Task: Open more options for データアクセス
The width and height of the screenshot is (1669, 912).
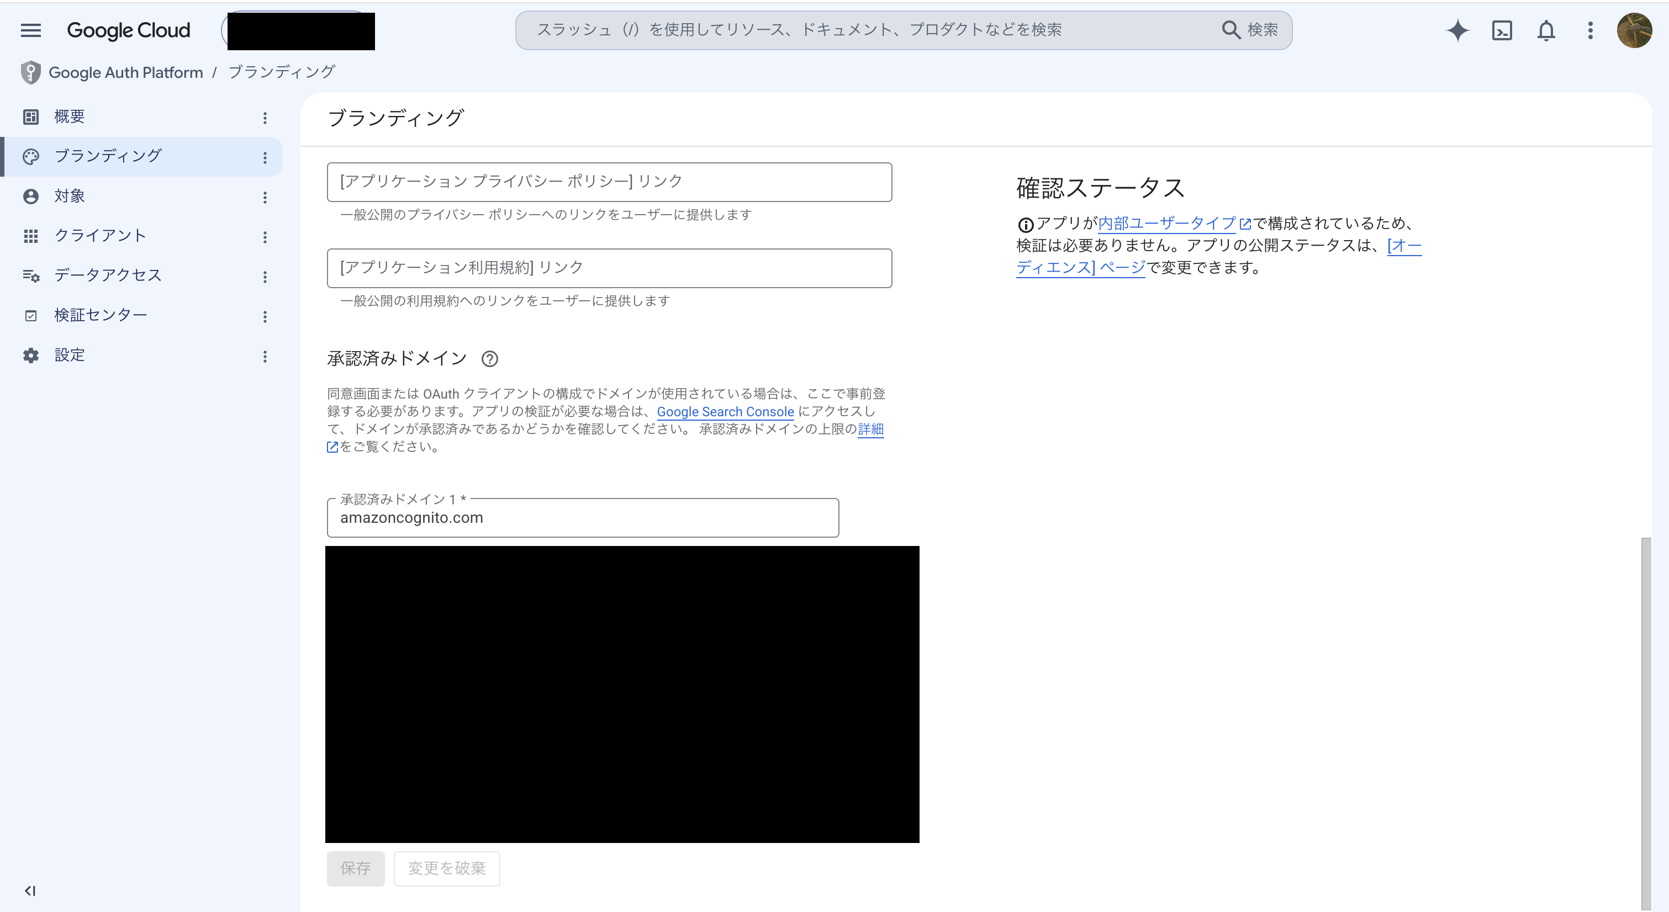Action: (x=265, y=277)
